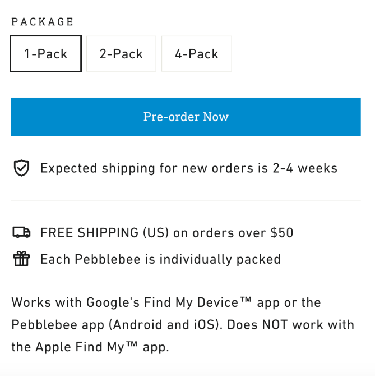Click the delivery truck icon

click(22, 232)
